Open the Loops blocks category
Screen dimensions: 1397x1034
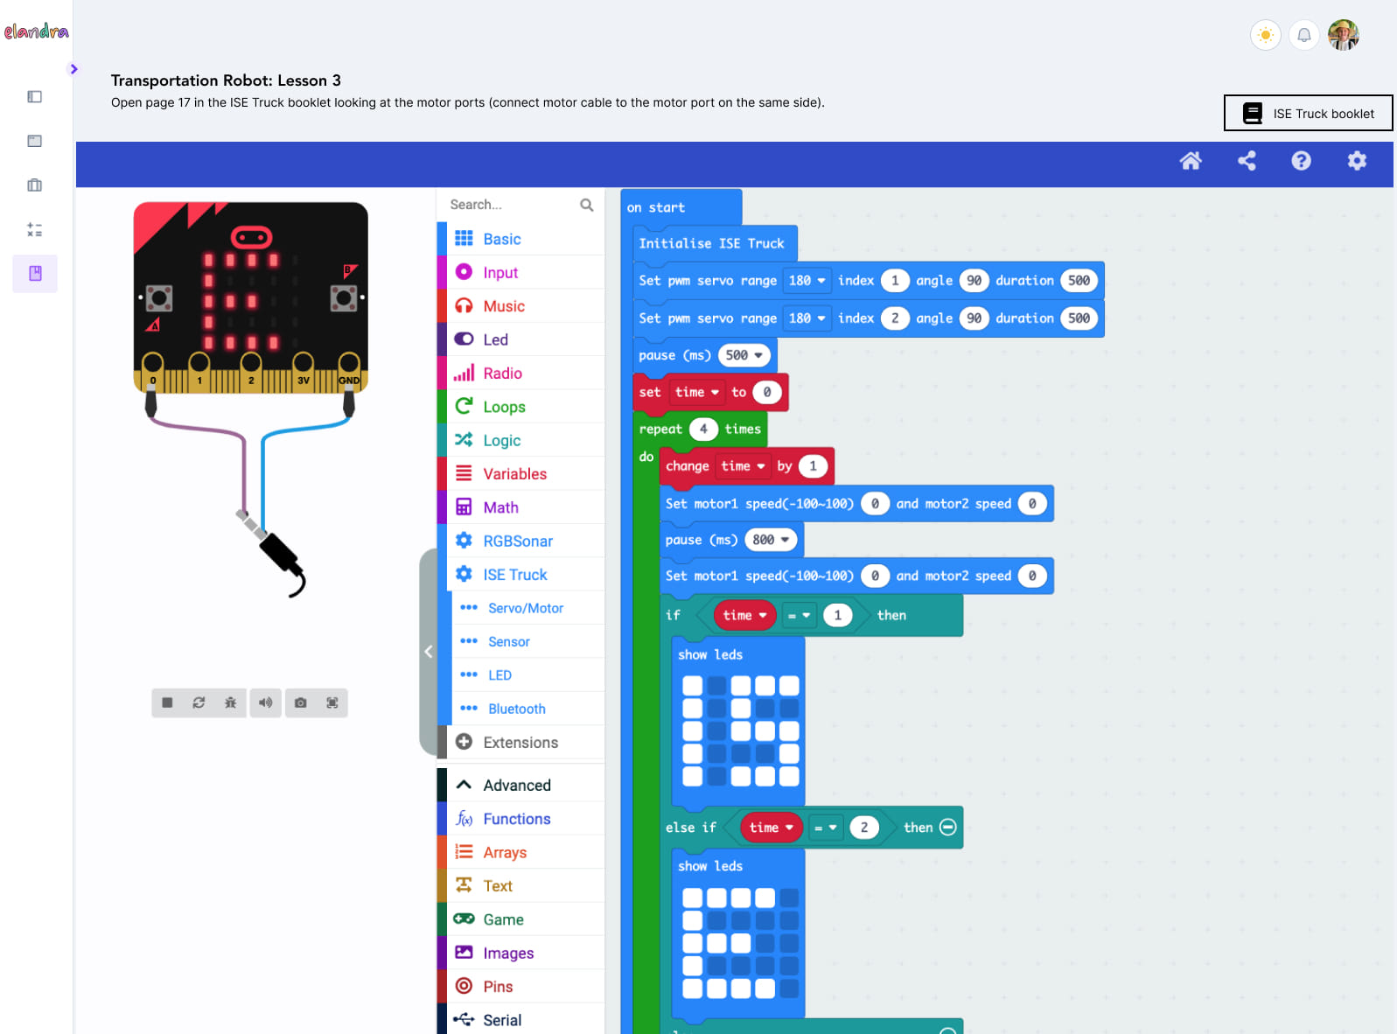pos(520,407)
